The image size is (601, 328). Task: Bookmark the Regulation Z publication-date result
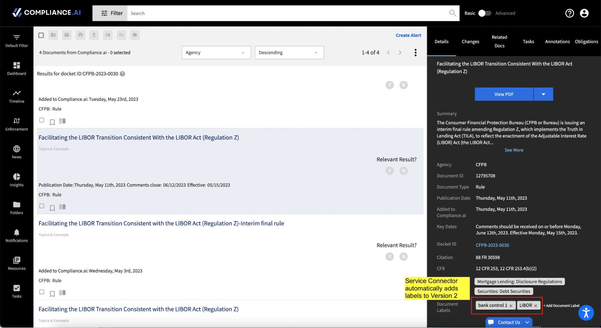(x=52, y=208)
